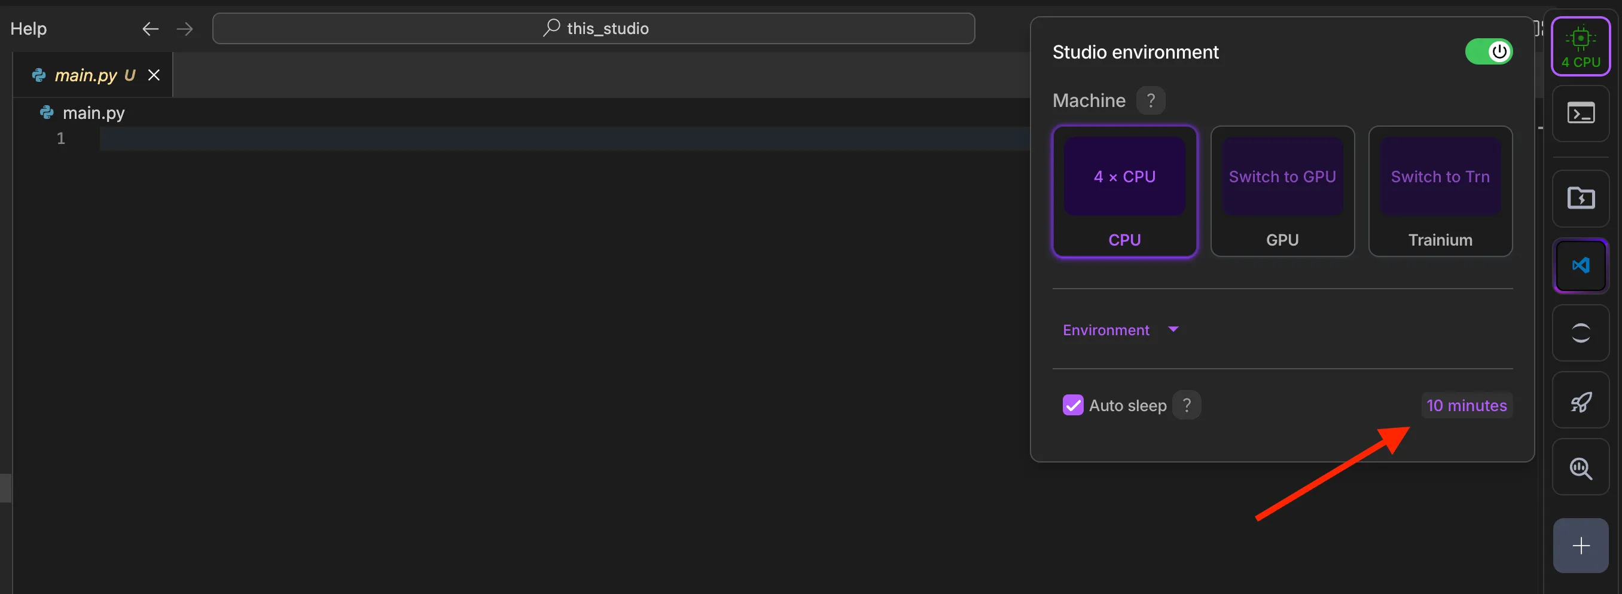Image resolution: width=1622 pixels, height=594 pixels.
Task: Uncheck the Auto sleep checkbox
Action: coord(1073,405)
